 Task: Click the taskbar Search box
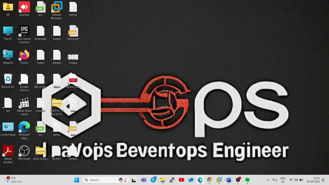(106, 180)
